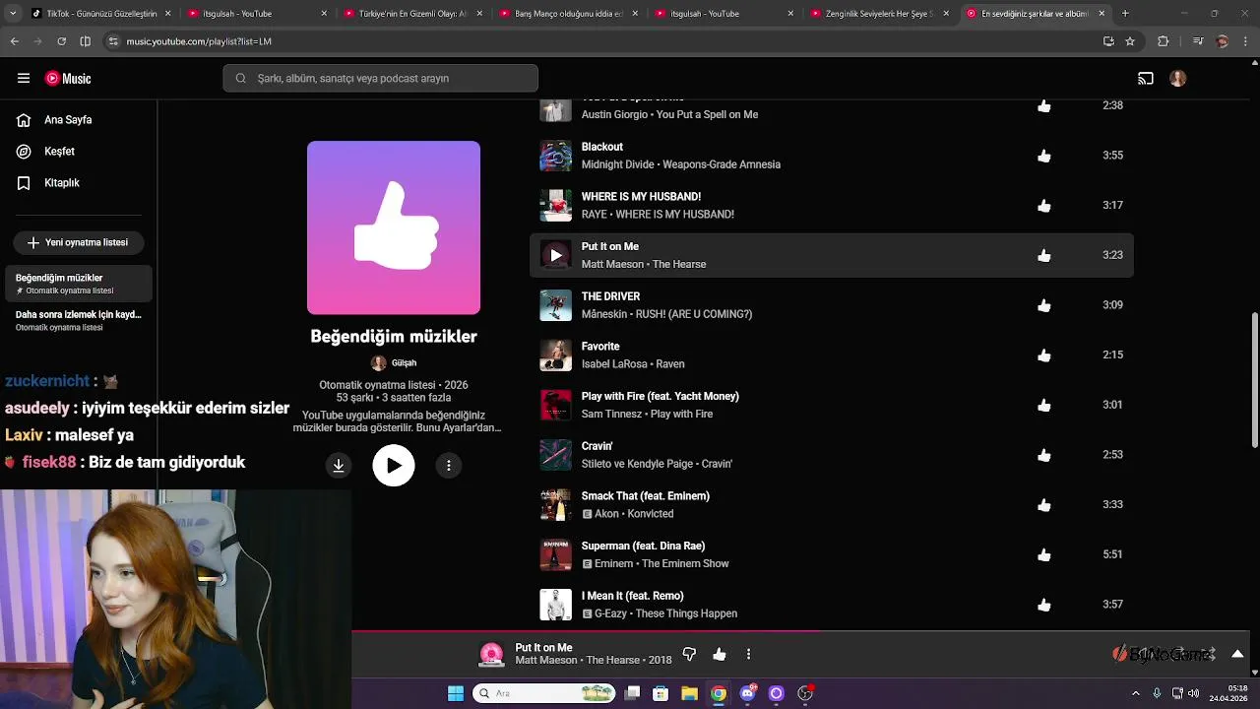Open Måneskin artist link
1260x709 pixels.
coord(603,314)
